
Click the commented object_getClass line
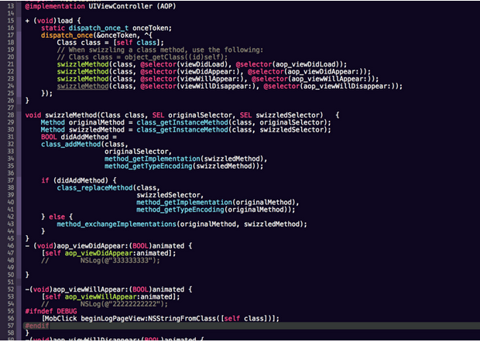coord(142,57)
